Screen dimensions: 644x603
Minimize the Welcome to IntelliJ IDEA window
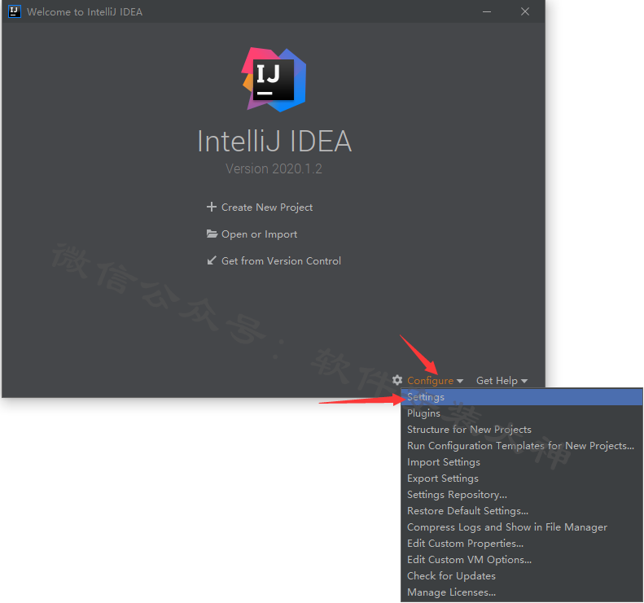click(487, 11)
